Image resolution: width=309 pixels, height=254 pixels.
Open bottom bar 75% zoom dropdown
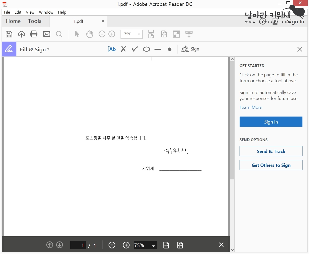145,245
